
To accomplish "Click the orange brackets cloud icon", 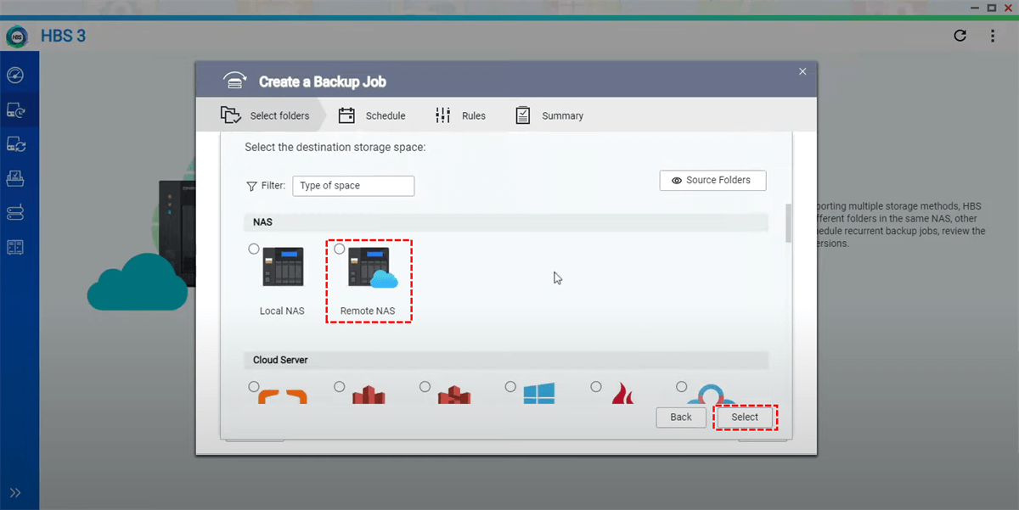I will pyautogui.click(x=283, y=395).
